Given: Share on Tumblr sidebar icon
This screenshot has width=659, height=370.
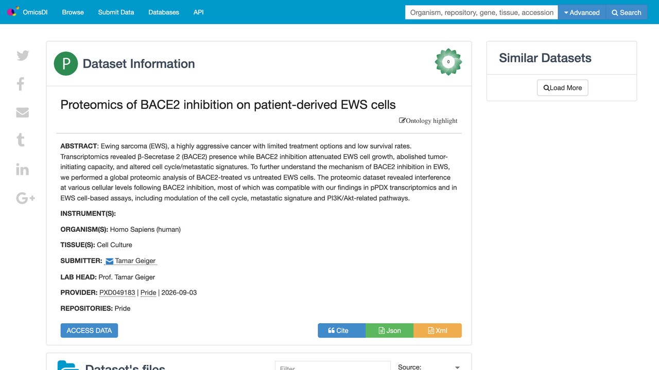Looking at the screenshot, I should [x=21, y=140].
